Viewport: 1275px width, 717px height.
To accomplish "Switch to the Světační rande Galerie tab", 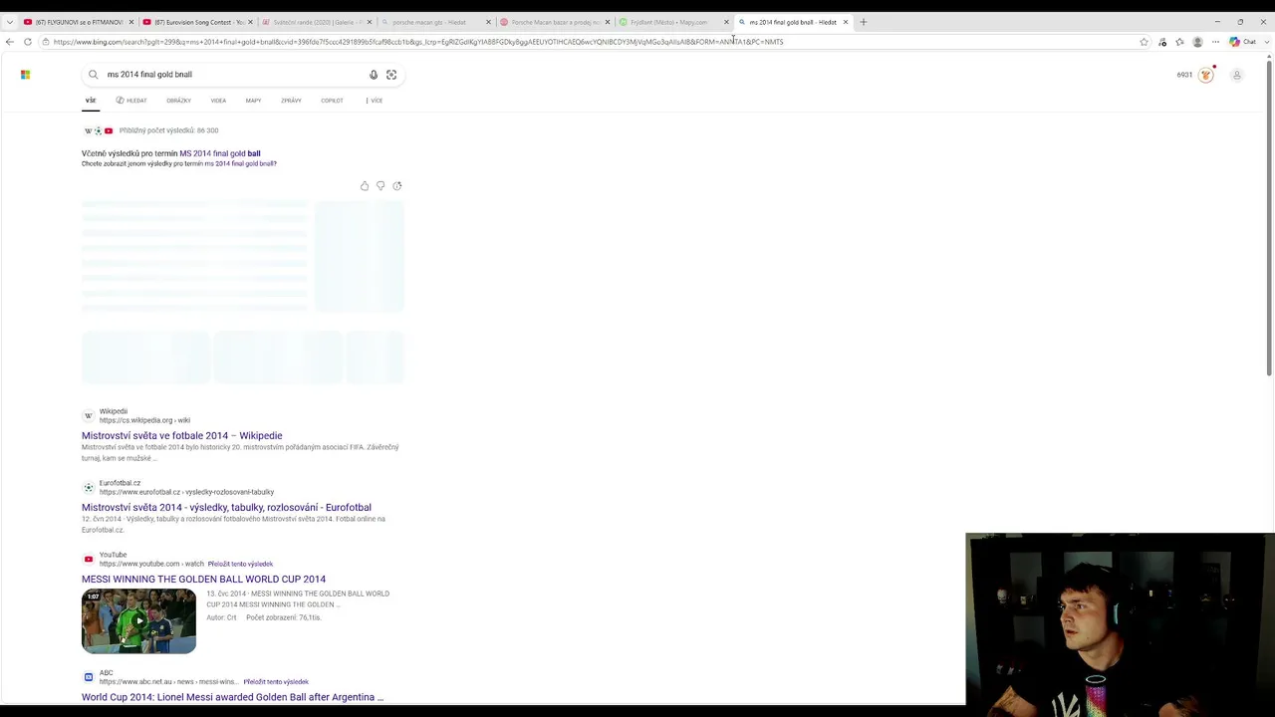I will click(317, 22).
